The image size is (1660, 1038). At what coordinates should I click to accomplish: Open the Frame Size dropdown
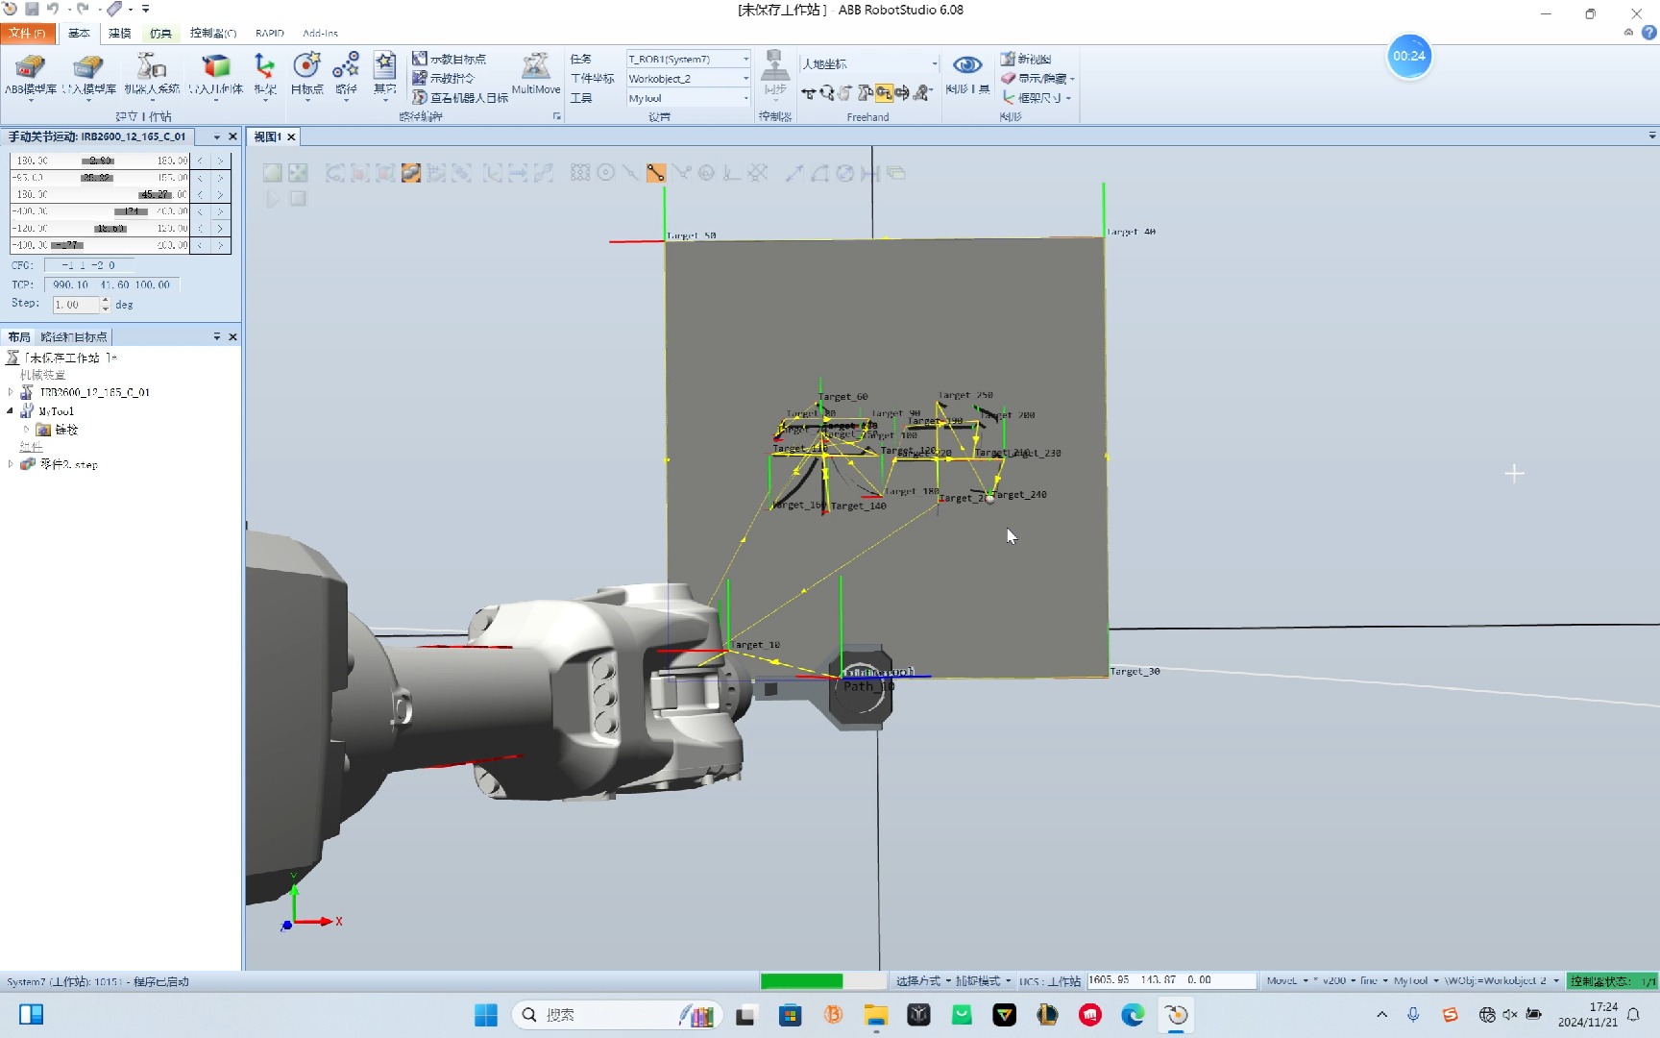coord(1037,97)
